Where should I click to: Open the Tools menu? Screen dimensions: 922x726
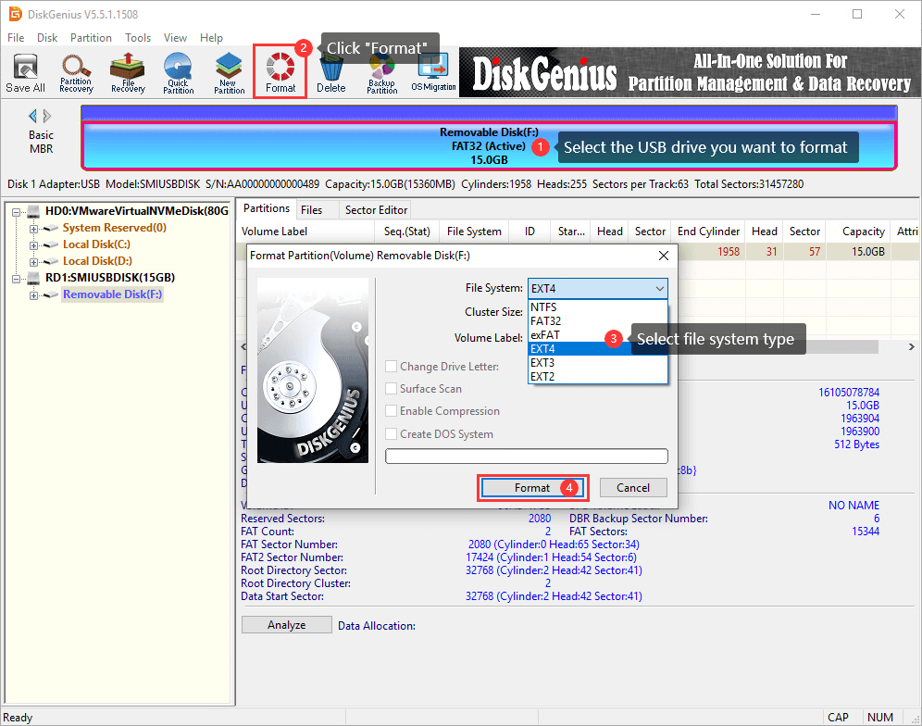tap(138, 38)
